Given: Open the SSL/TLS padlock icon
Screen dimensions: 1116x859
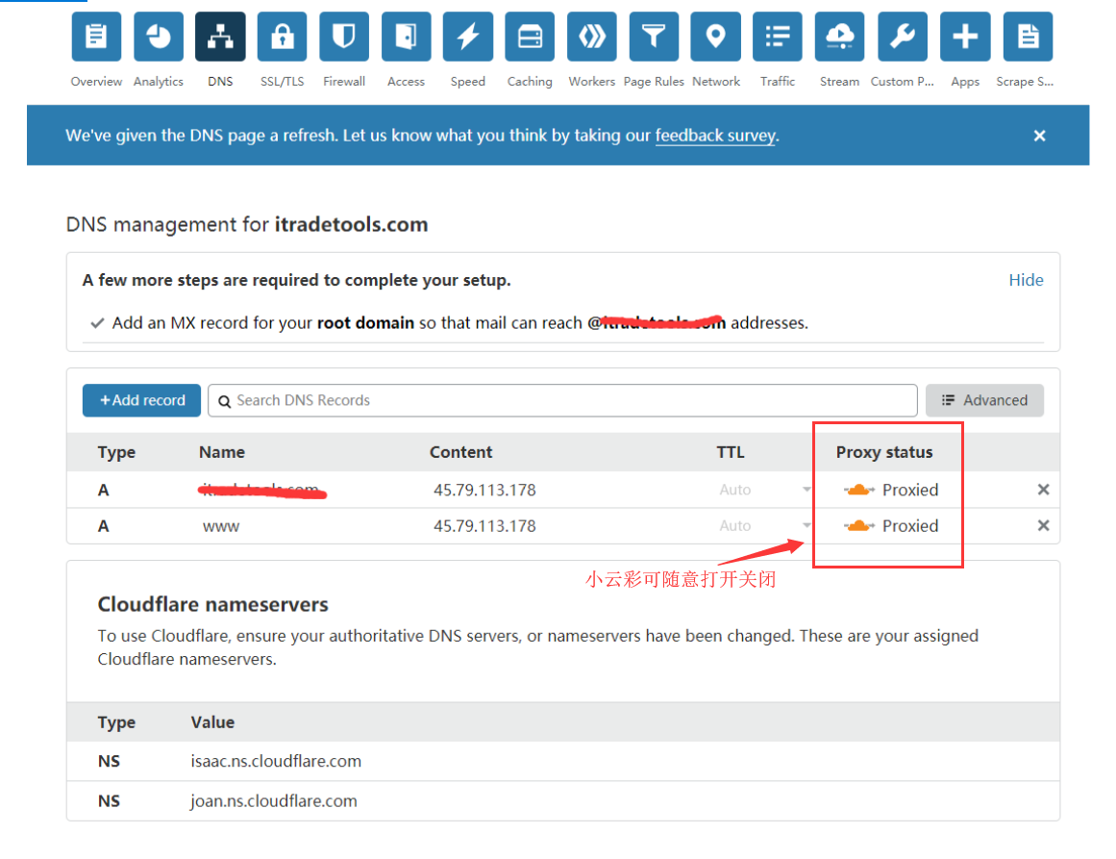Looking at the screenshot, I should (x=282, y=37).
